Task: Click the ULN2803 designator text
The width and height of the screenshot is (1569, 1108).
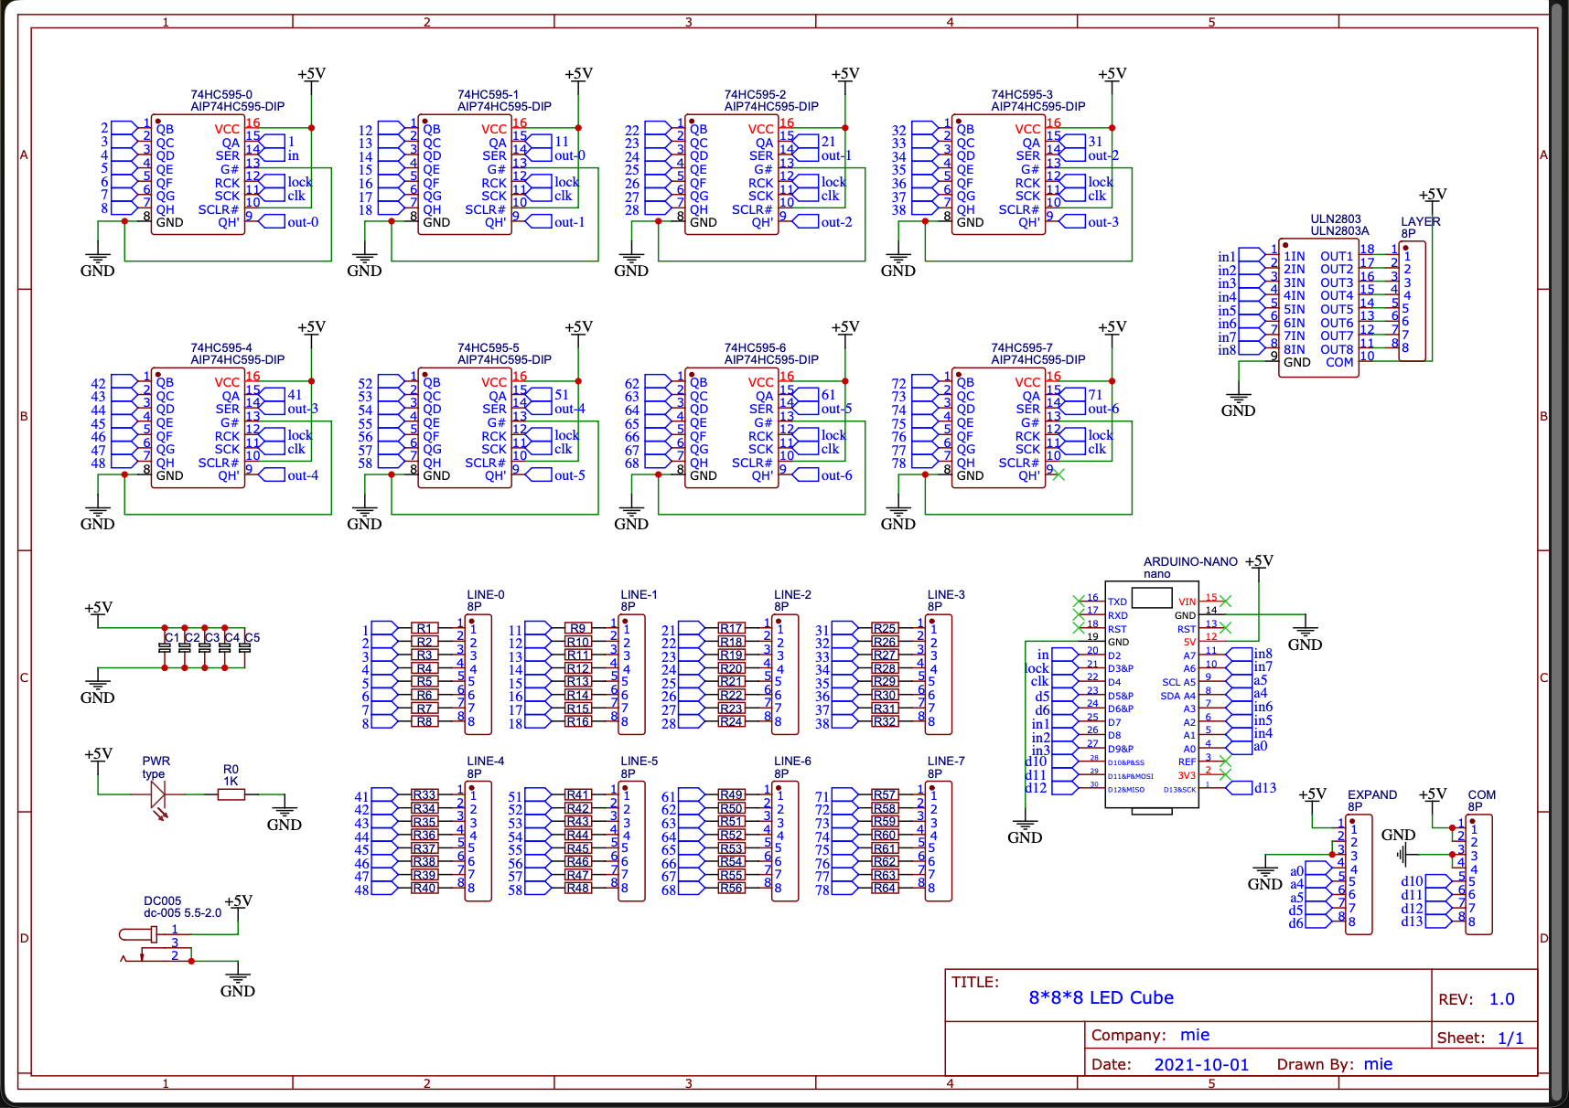Action: click(x=1336, y=219)
